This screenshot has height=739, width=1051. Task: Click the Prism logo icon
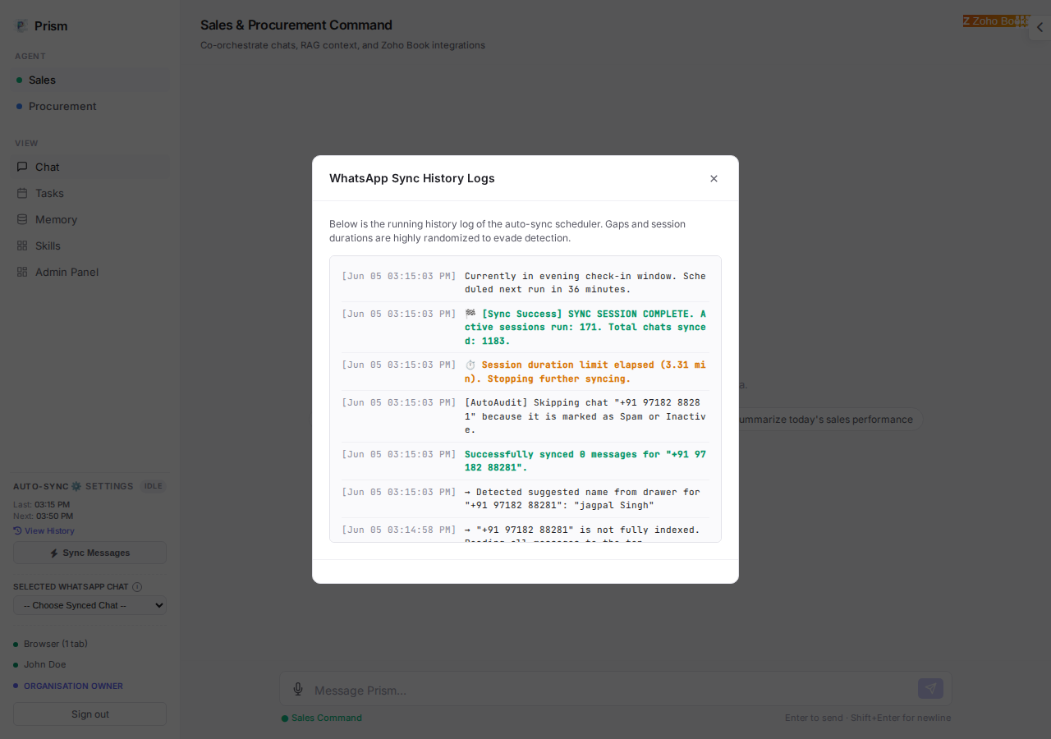(21, 26)
